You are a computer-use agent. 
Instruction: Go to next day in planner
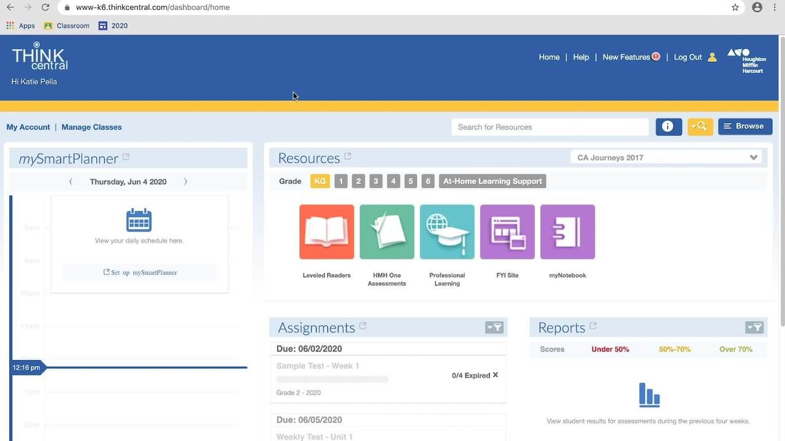click(x=186, y=181)
